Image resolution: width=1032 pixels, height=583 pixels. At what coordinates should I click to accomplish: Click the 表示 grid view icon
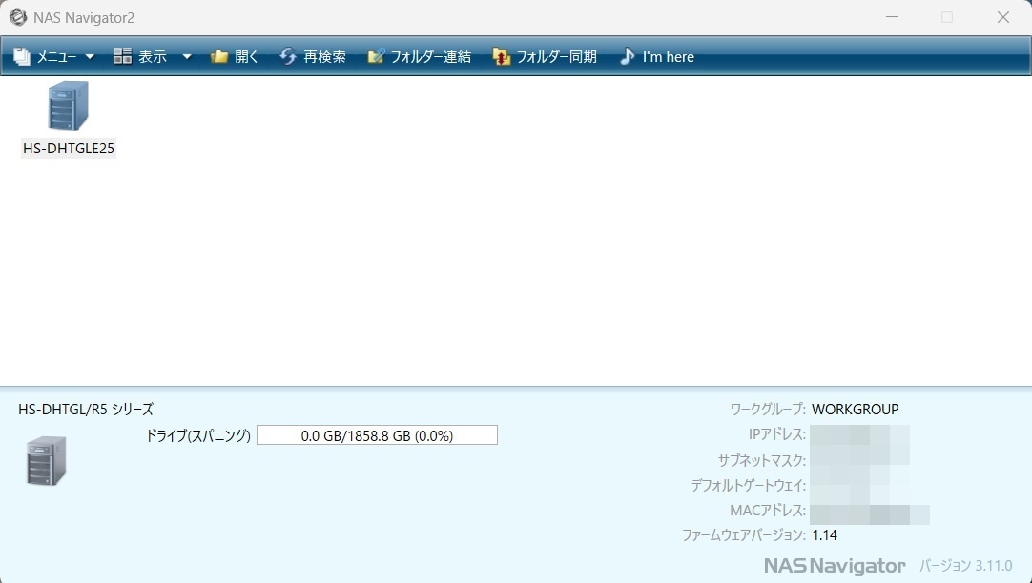122,56
